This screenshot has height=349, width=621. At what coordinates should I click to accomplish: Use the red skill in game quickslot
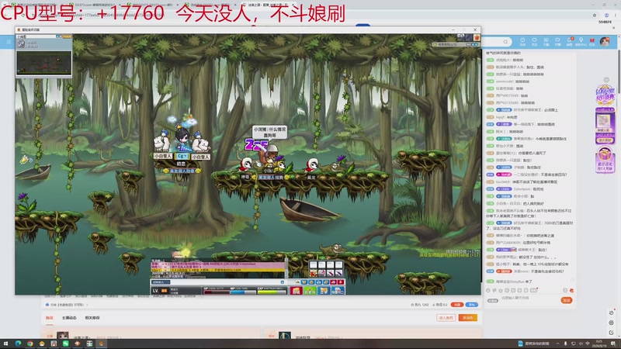[314, 273]
